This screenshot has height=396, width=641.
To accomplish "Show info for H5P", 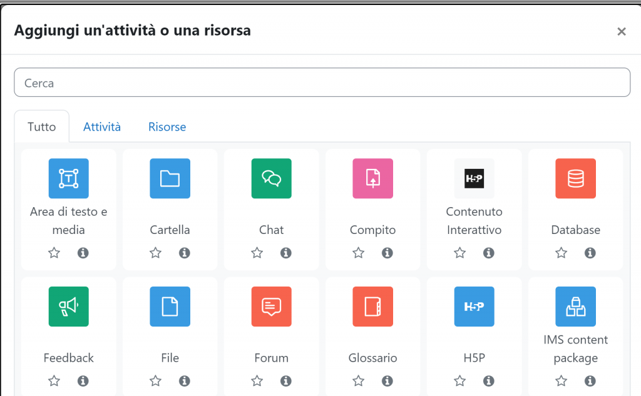I will point(488,381).
